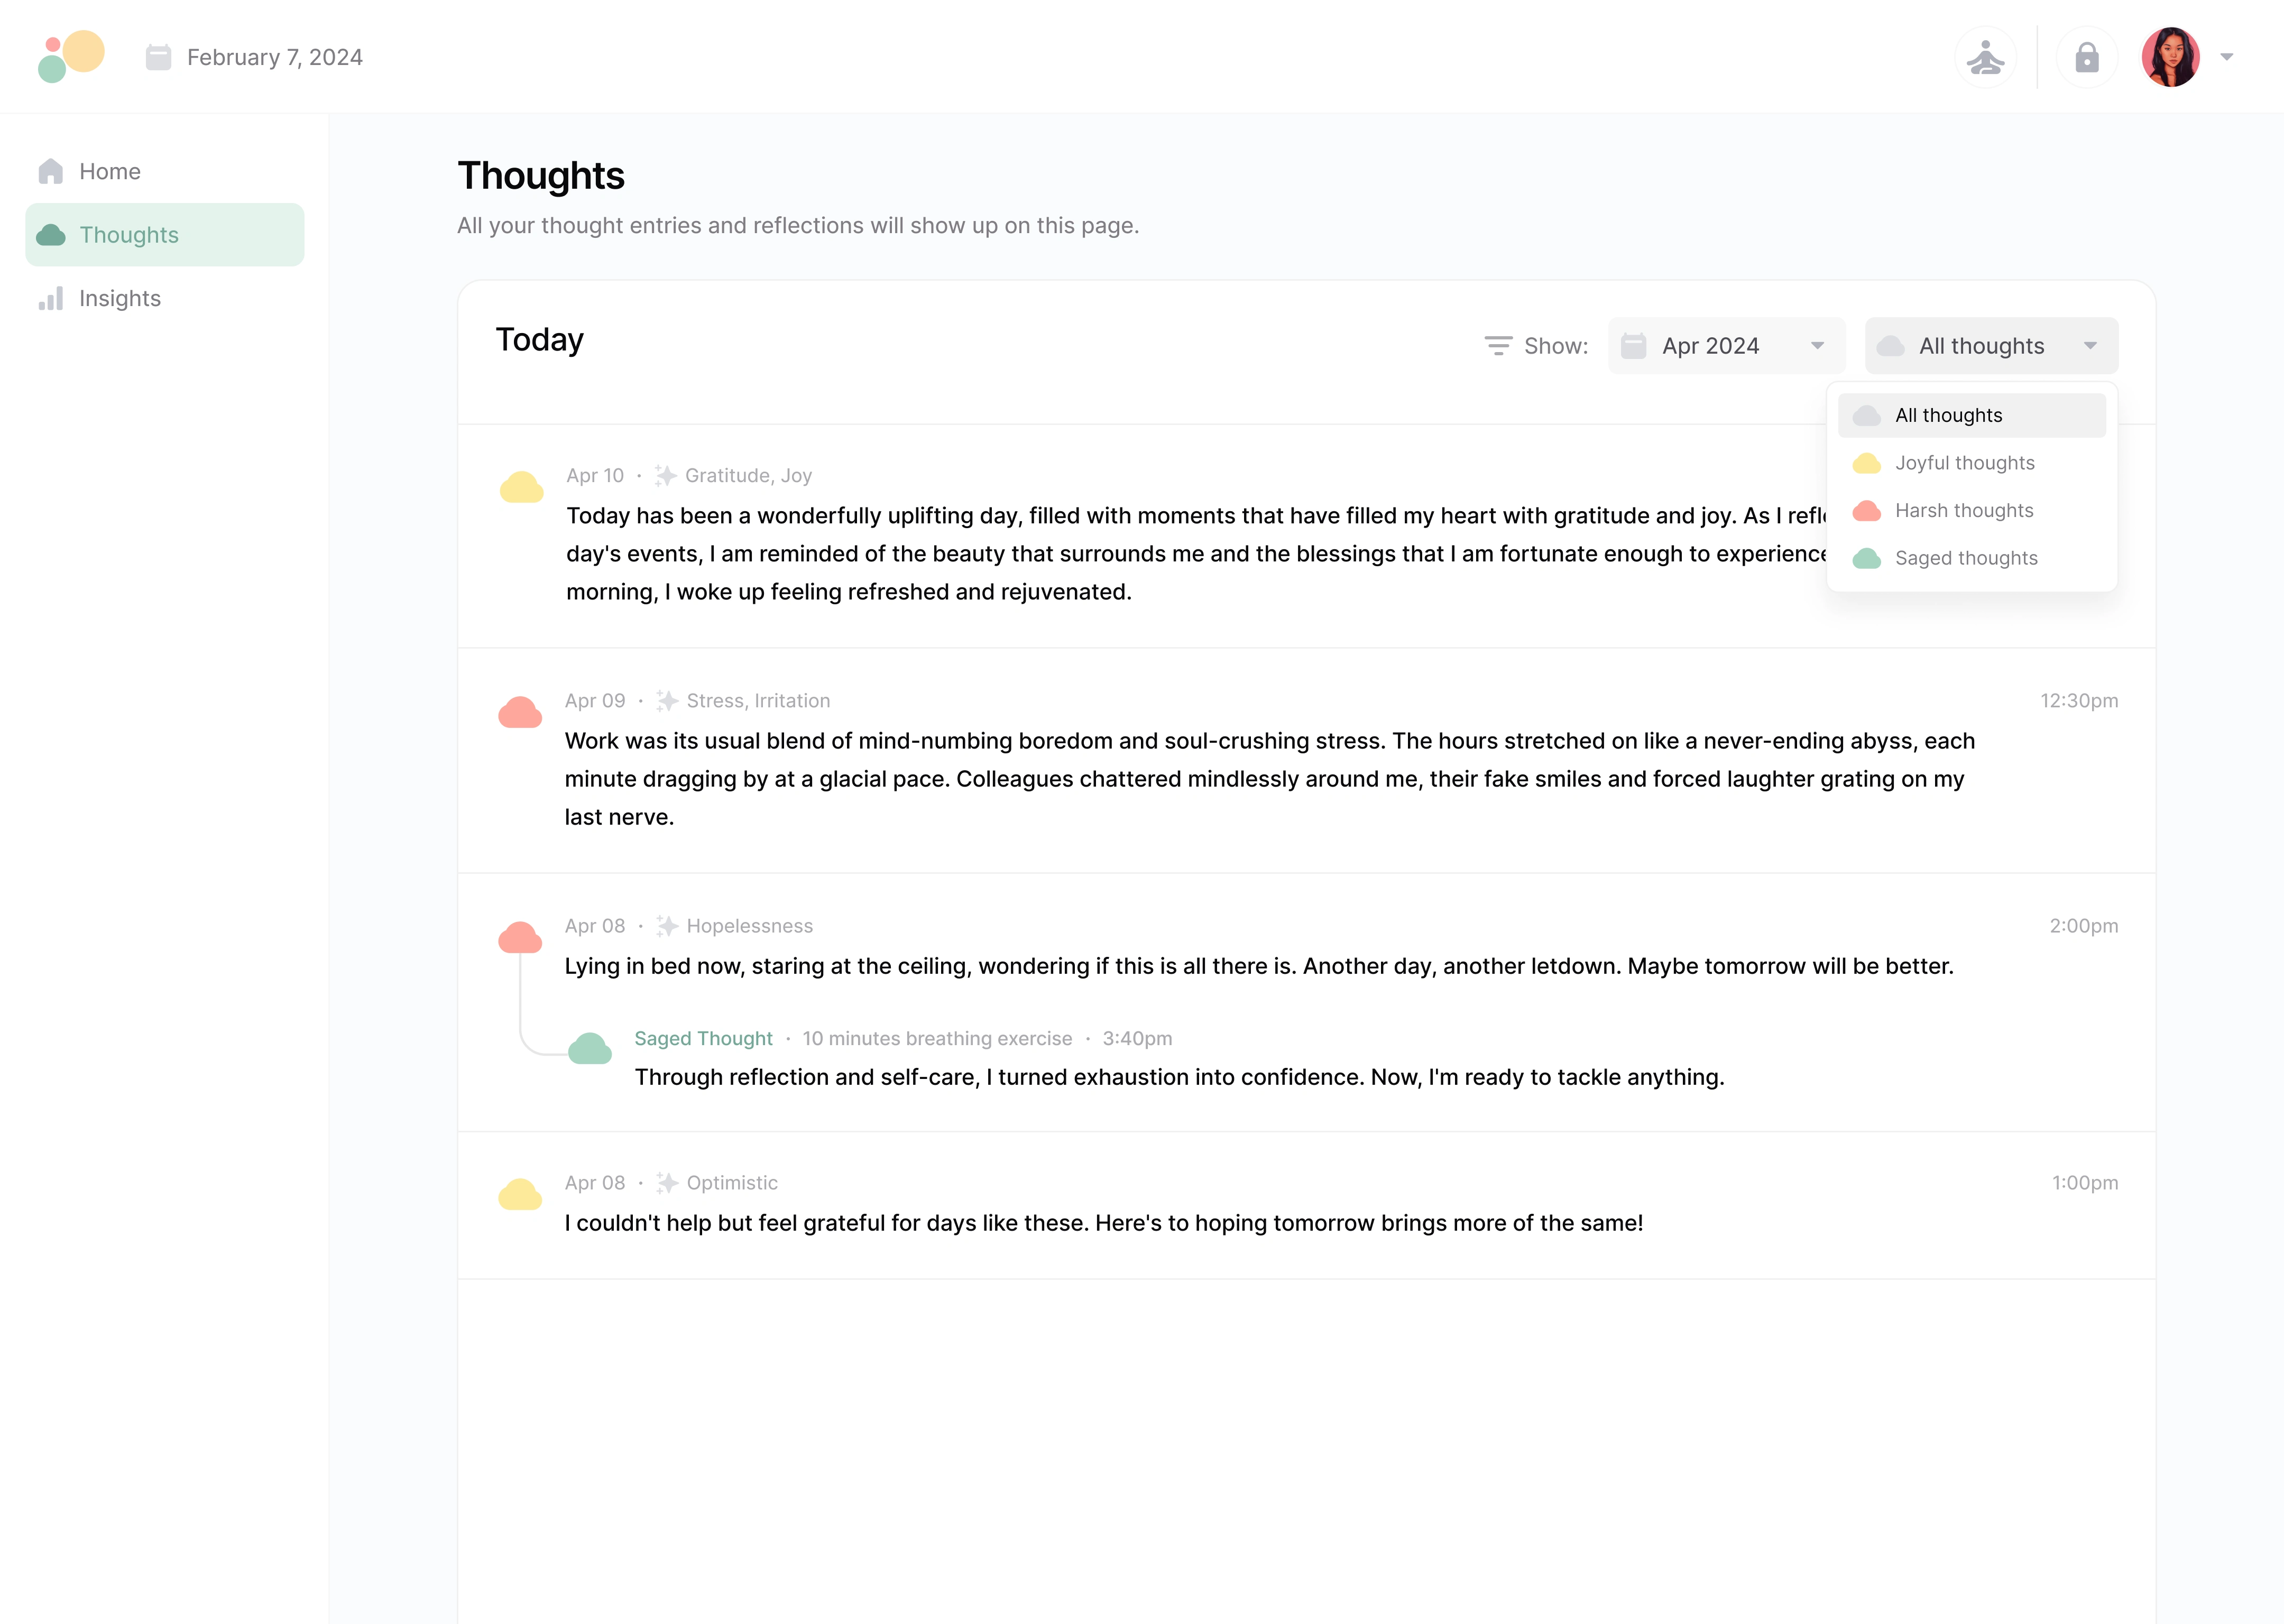Open the privacy lock icon
The image size is (2284, 1624).
tap(2087, 57)
